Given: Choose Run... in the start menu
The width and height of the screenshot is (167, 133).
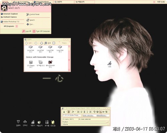Looking at the screenshot, I should point(30,24).
